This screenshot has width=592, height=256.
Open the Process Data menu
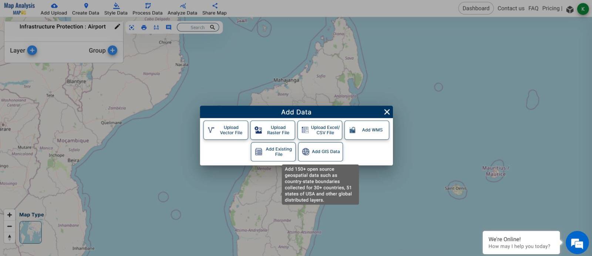pos(147,9)
